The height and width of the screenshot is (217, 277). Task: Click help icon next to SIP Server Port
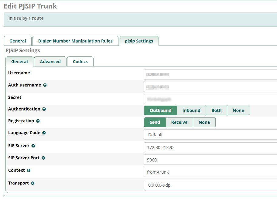coord(43,158)
